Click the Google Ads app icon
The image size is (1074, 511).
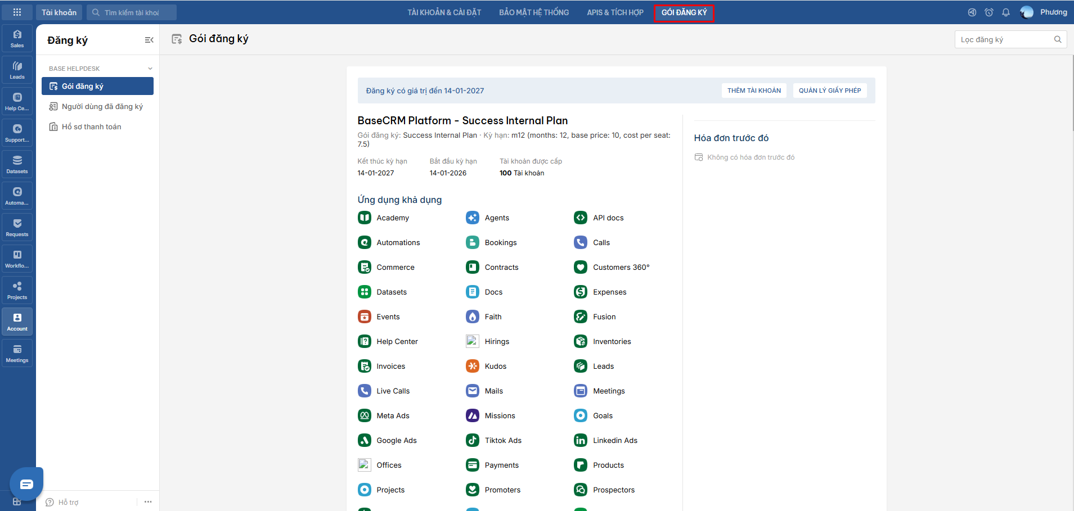pos(365,440)
